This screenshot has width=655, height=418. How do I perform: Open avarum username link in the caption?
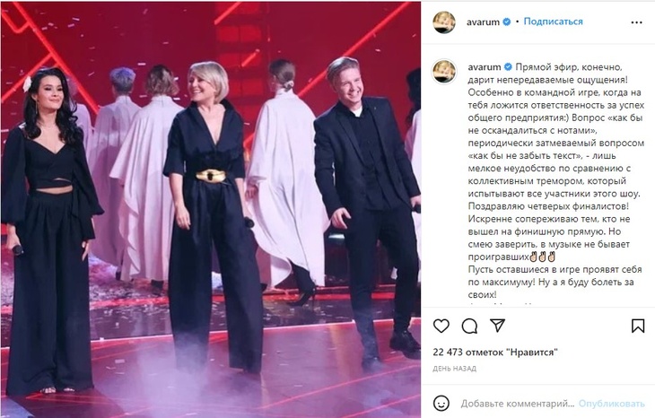(485, 66)
